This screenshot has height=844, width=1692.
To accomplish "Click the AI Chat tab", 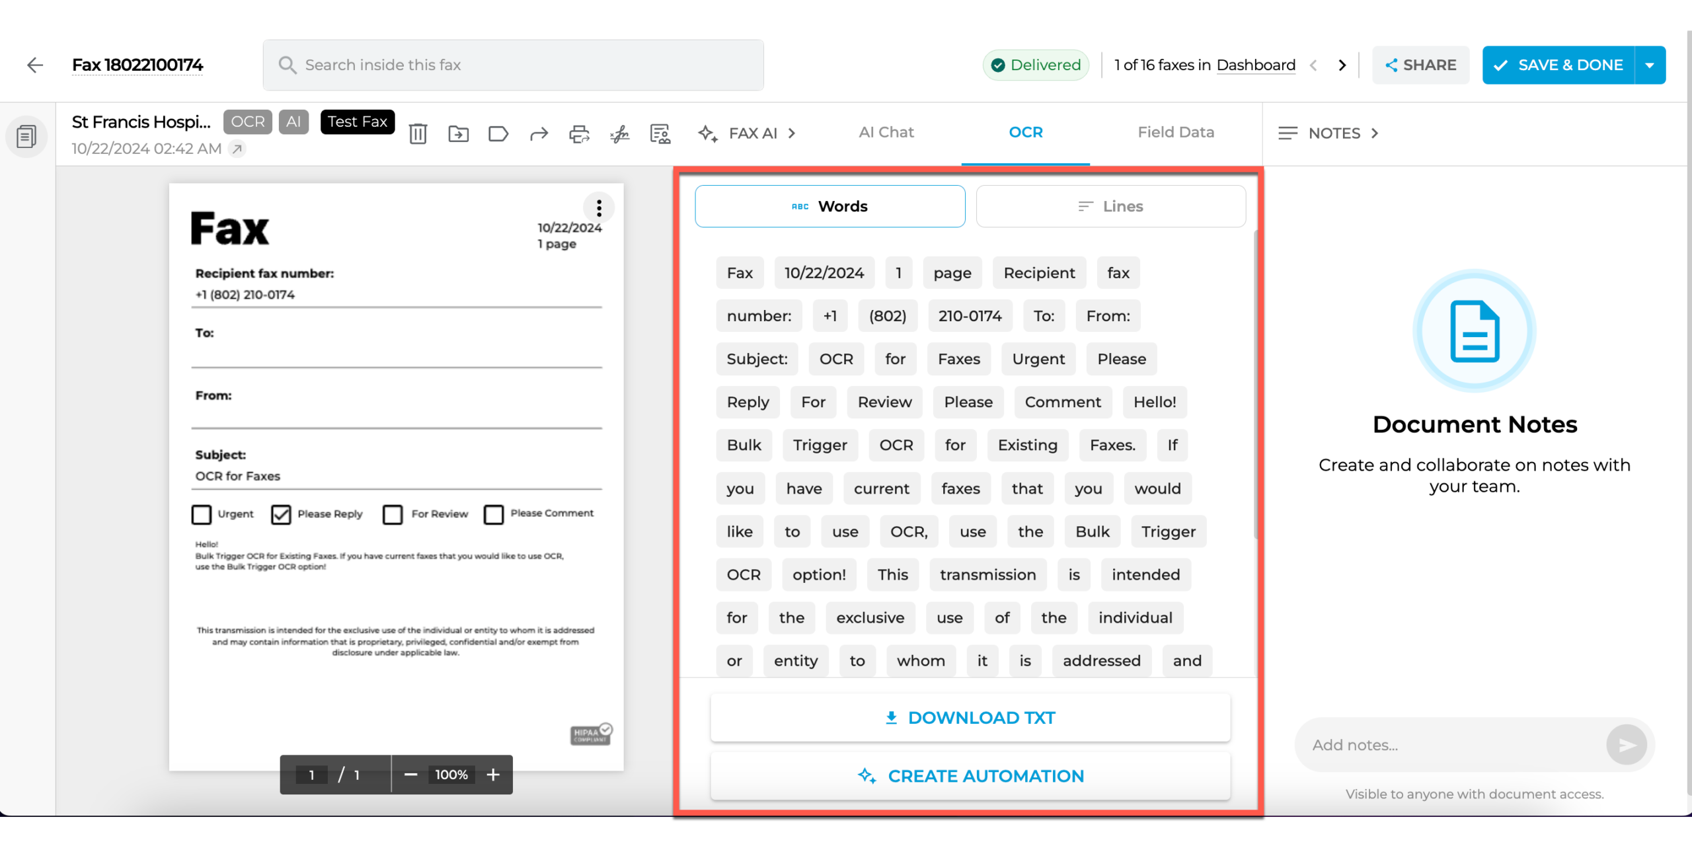I will click(886, 131).
